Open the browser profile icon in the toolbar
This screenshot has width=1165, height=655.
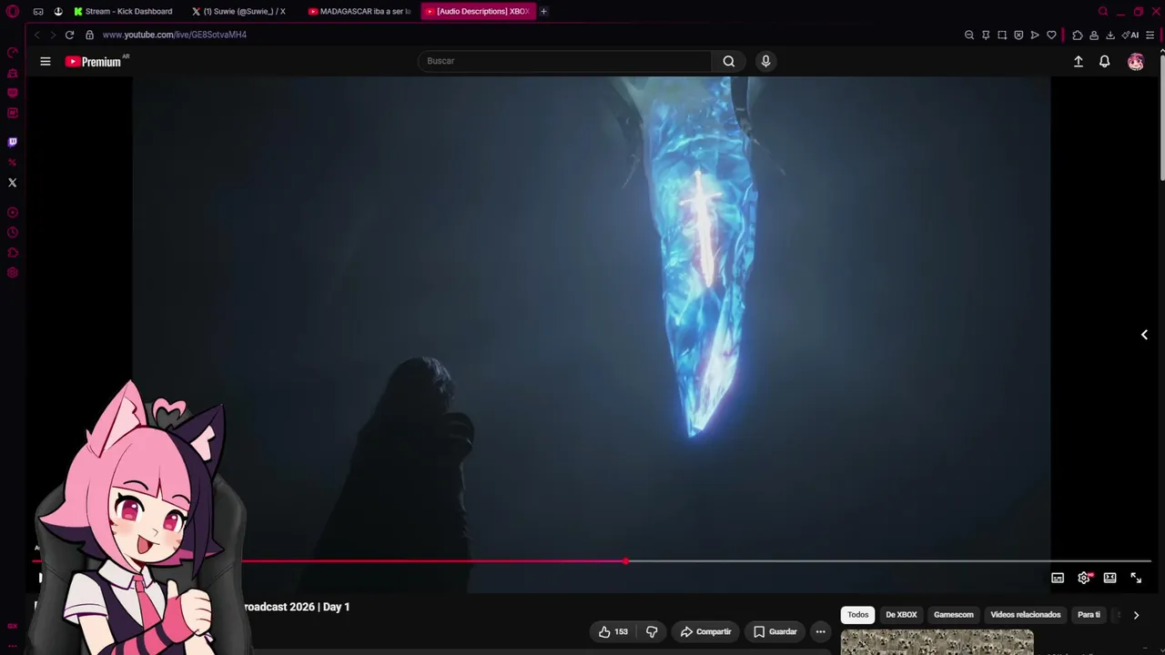click(1094, 35)
